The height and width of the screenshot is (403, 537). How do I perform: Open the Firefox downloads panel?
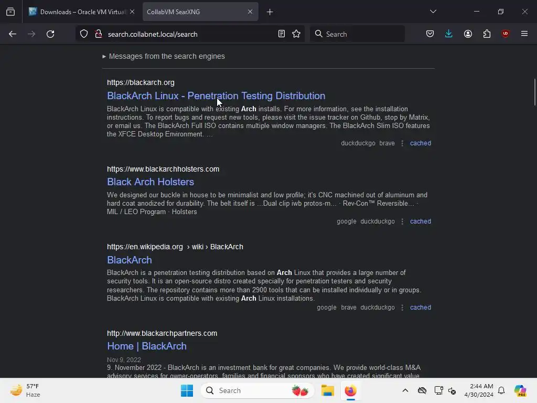449,34
